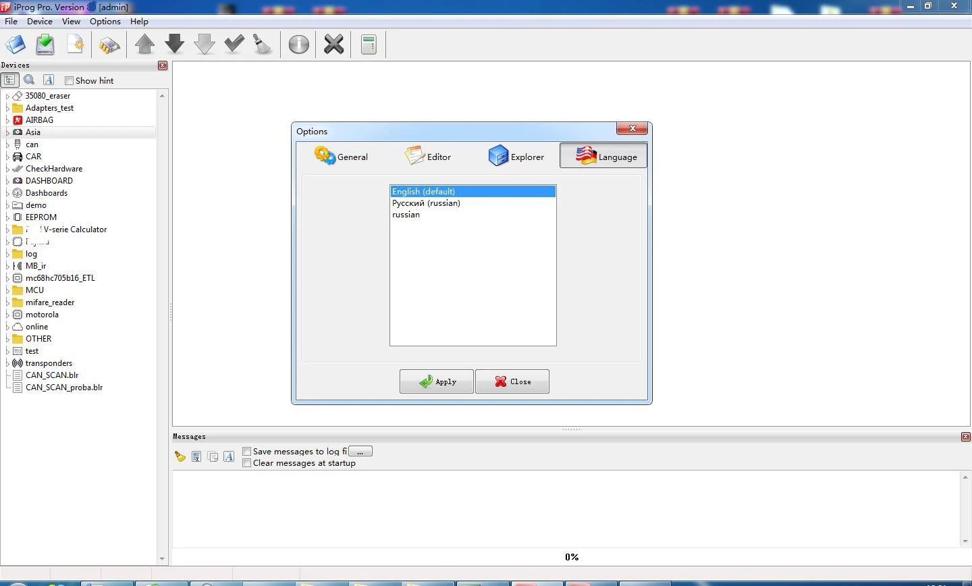Select the CheckHardware tree item
The width and height of the screenshot is (972, 586).
click(54, 169)
